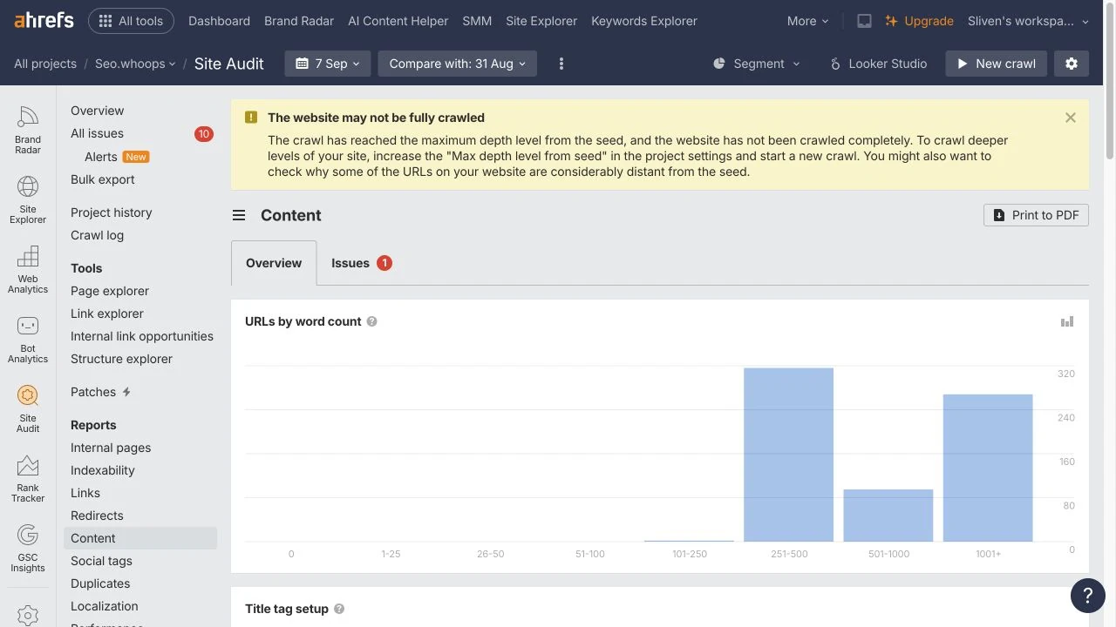Click Print to PDF button
Viewport: 1116px width, 627px height.
click(x=1036, y=215)
